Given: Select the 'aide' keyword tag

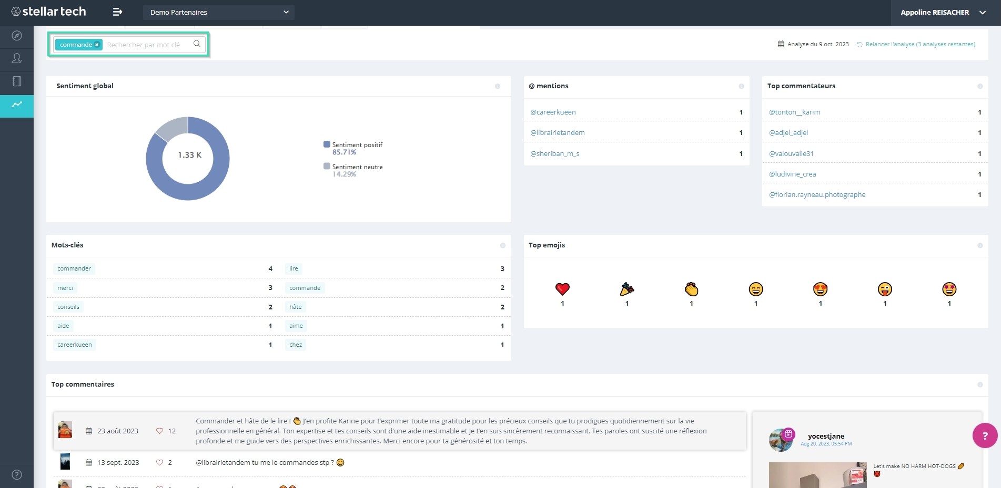Looking at the screenshot, I should tap(63, 326).
